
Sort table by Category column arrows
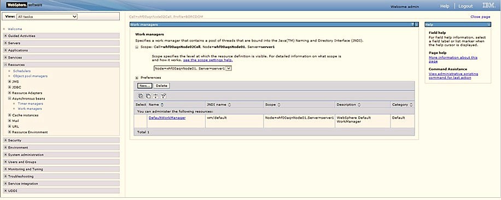(411, 104)
